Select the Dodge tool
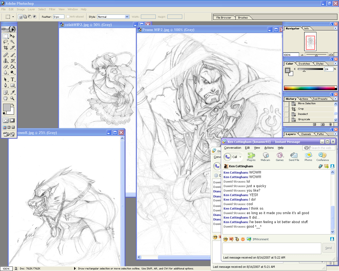Viewport: 339px width, 271px height. (12, 72)
